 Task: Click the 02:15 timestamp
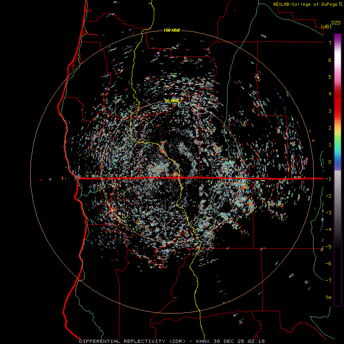(256, 341)
